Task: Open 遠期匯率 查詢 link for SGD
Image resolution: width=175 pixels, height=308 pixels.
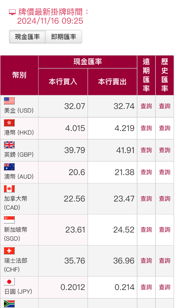Action: pyautogui.click(x=146, y=229)
